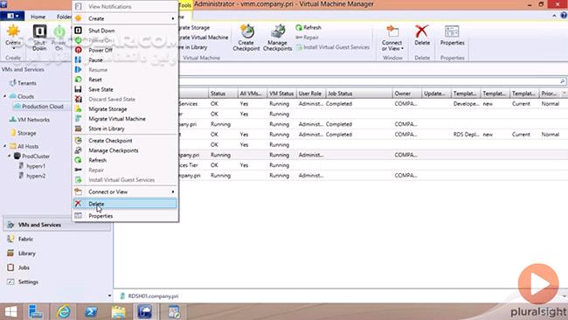Collapse the All Hosts tree node
This screenshot has width=568, height=320.
click(x=5, y=146)
